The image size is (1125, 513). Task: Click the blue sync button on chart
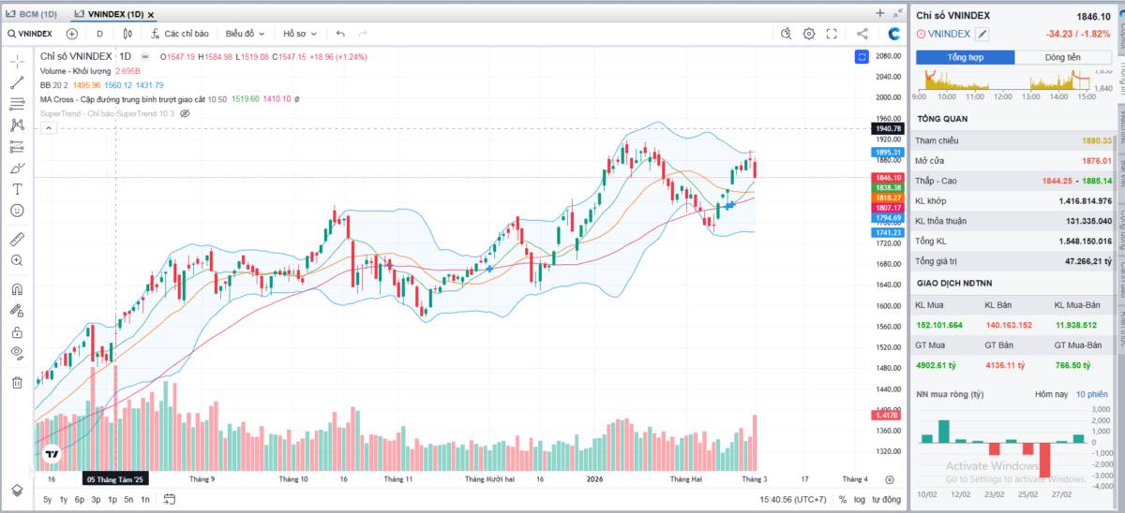click(x=862, y=57)
